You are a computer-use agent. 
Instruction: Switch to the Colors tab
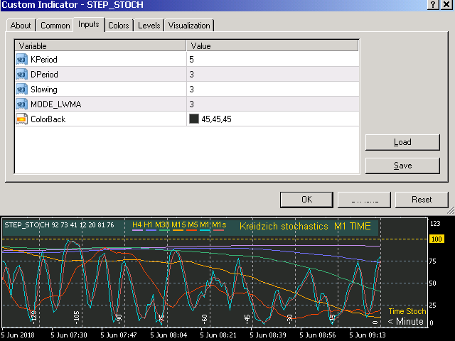pyautogui.click(x=119, y=26)
